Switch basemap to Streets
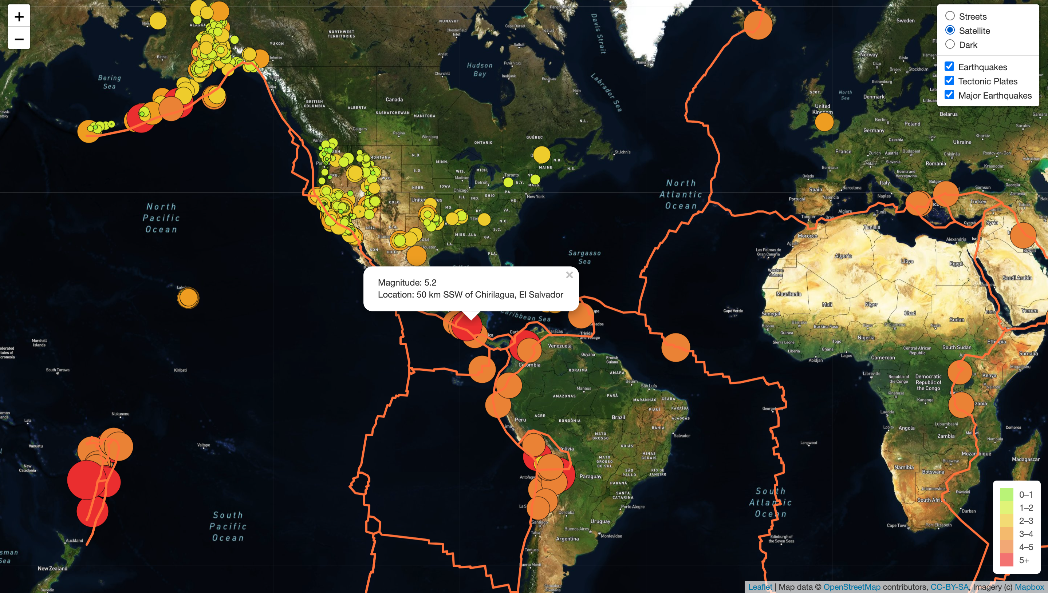 pos(950,16)
